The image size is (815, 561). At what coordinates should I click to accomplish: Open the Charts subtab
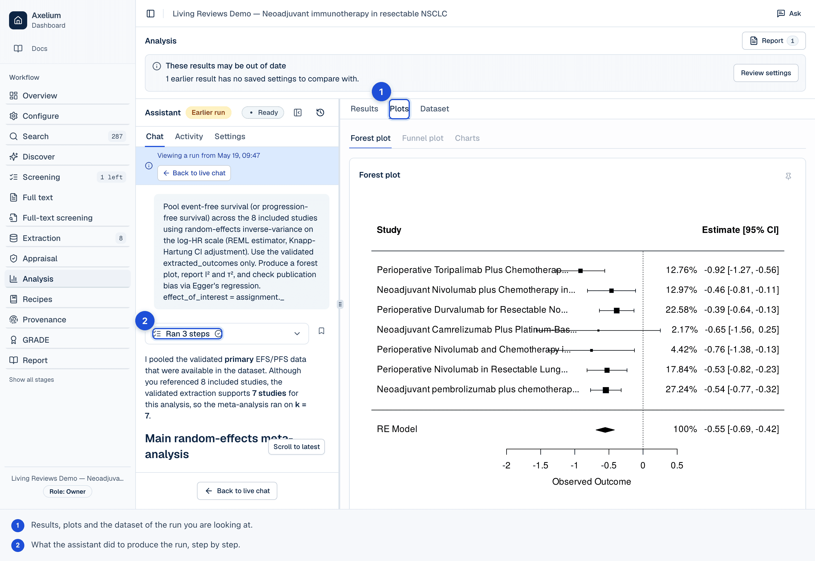point(467,138)
